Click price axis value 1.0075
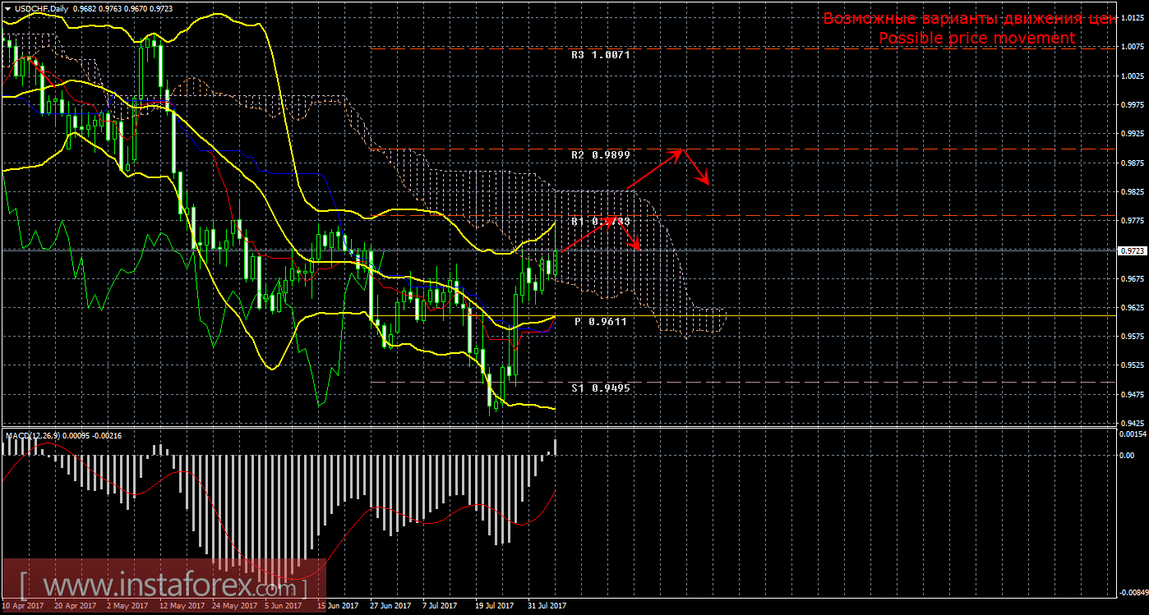Screen dimensions: 1149x615 pyautogui.click(x=1131, y=47)
